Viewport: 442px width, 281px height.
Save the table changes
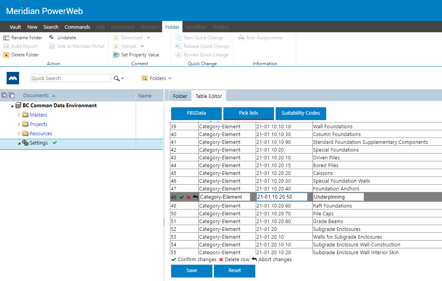tap(192, 271)
